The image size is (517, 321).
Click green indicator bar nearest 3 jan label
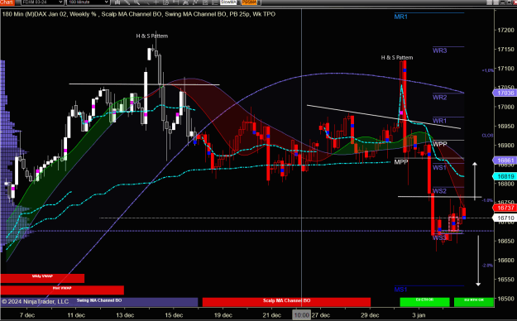(x=424, y=302)
